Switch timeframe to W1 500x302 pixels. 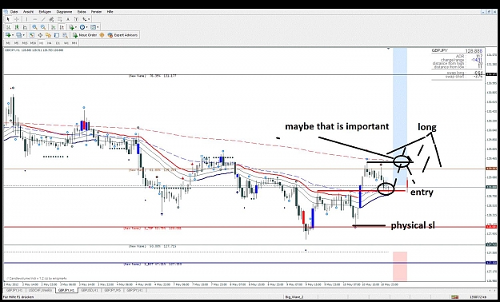point(66,42)
